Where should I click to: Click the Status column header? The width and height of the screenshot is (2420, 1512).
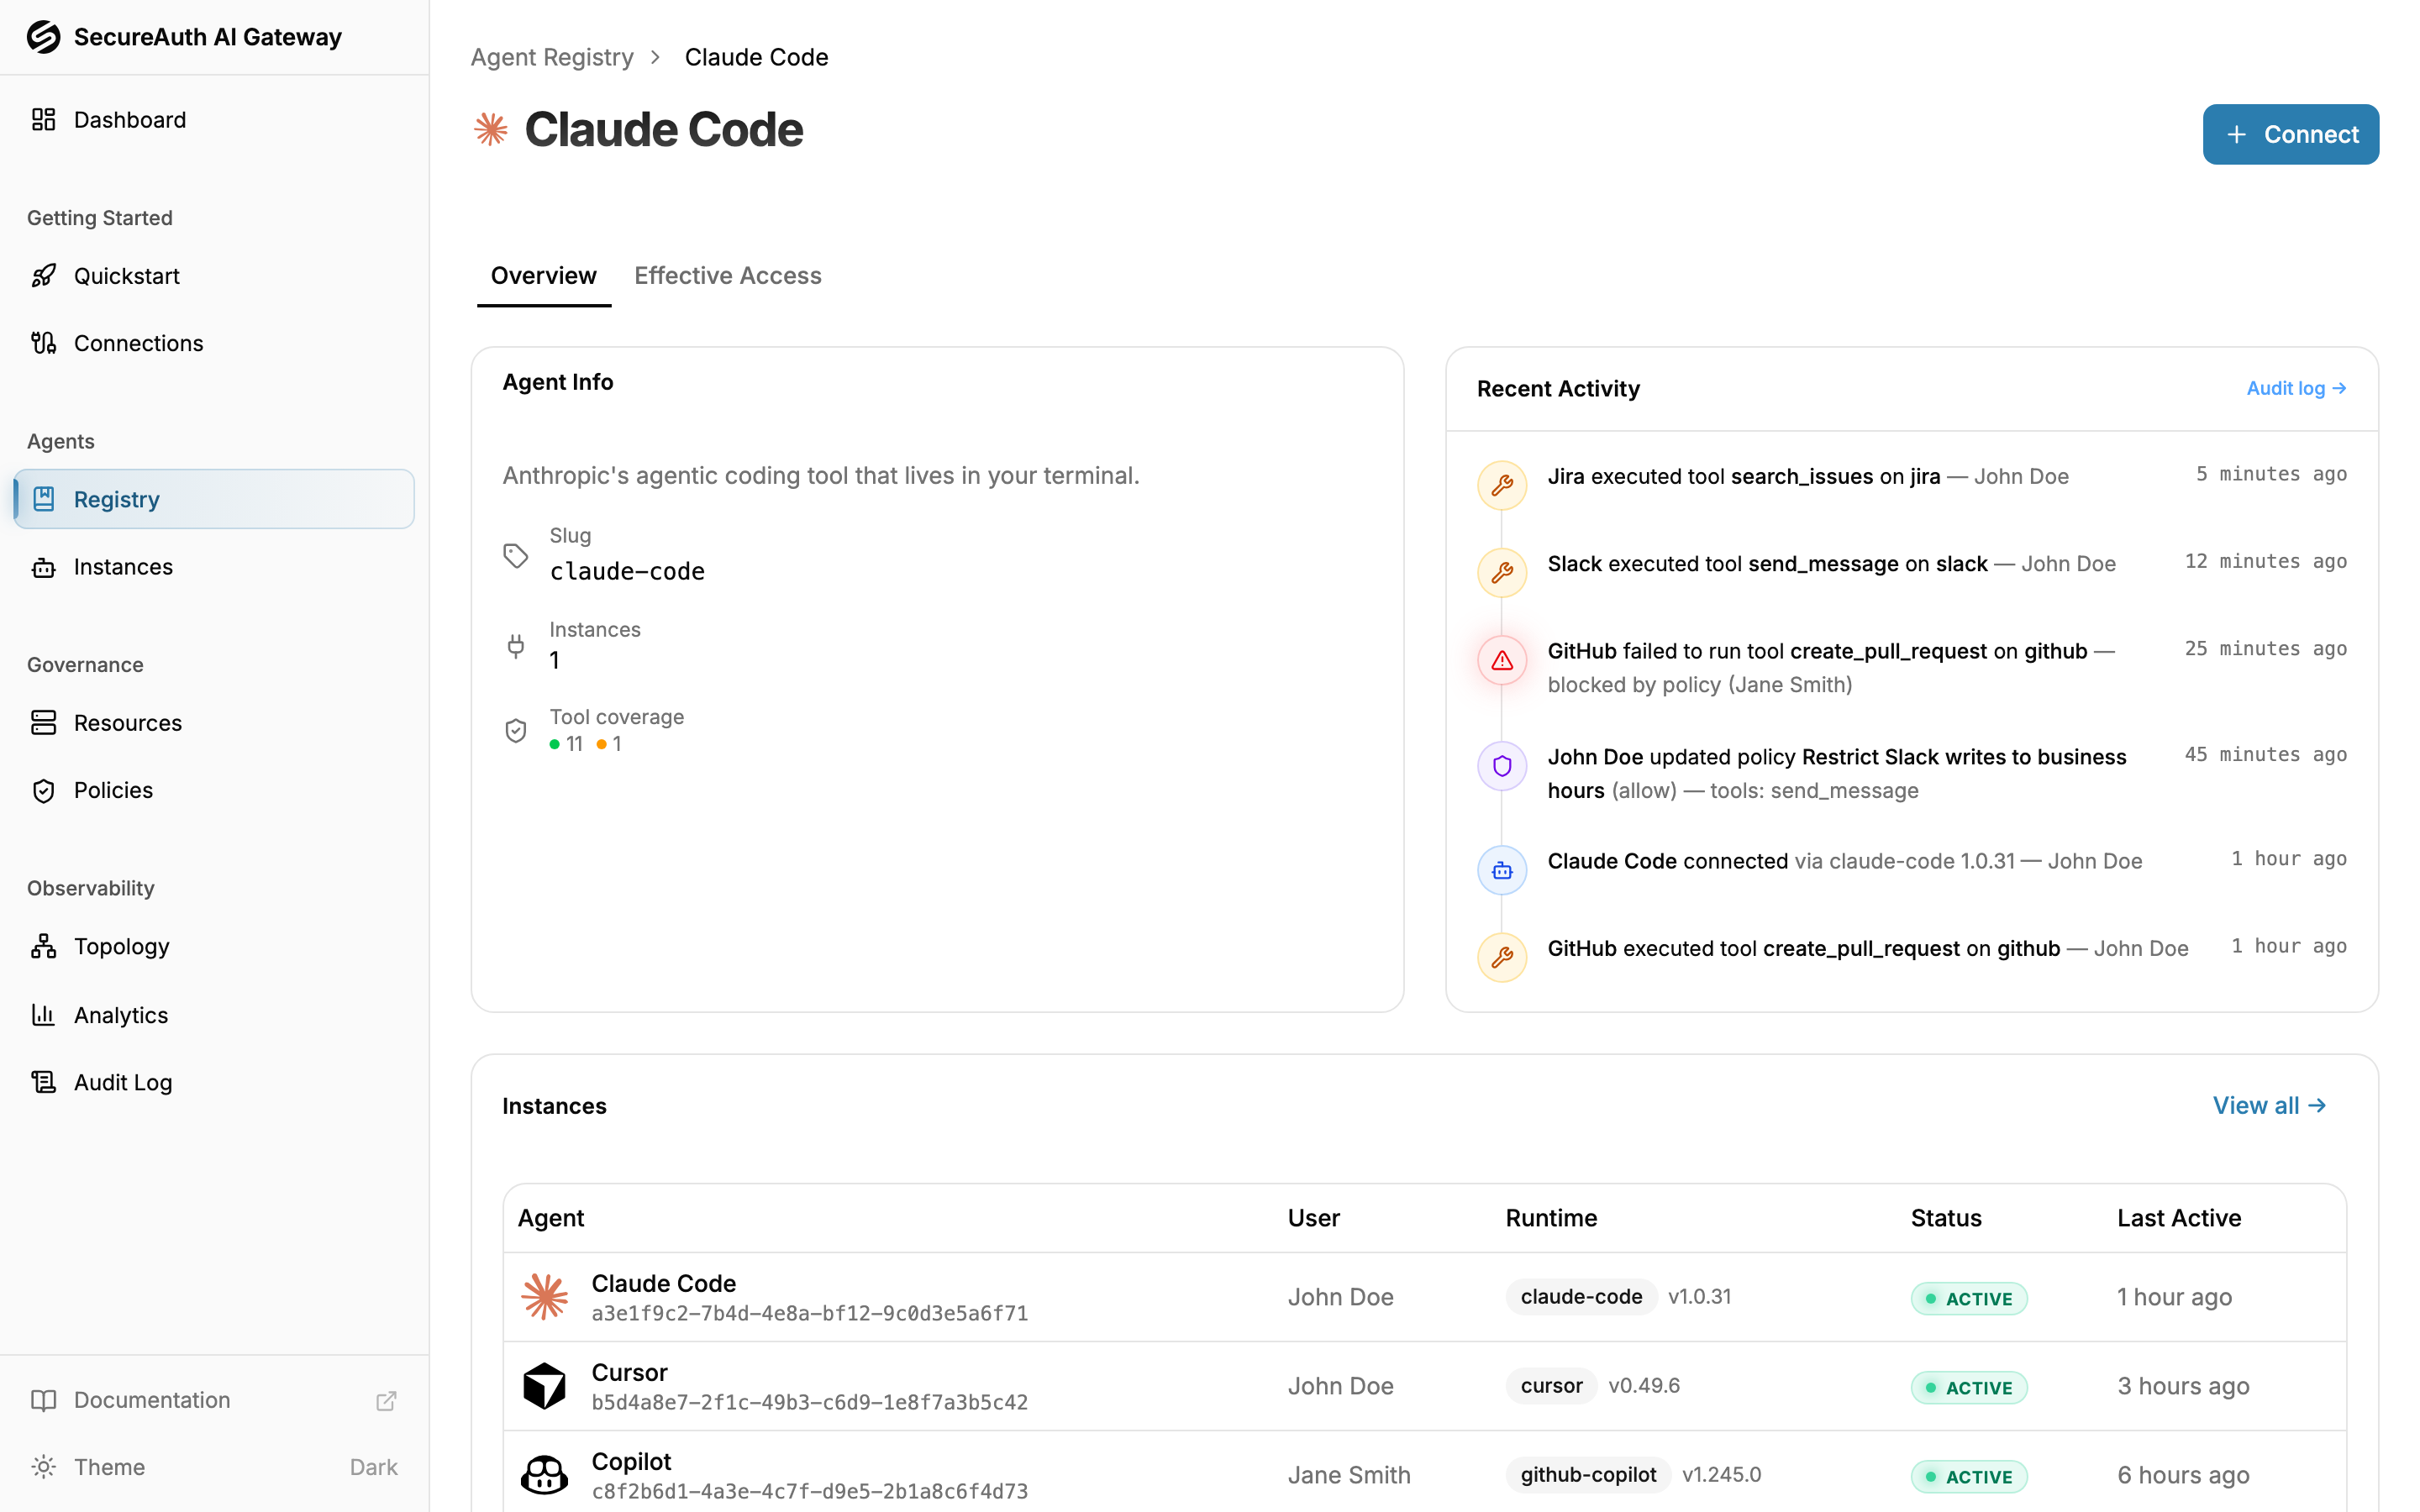[x=1946, y=1218]
